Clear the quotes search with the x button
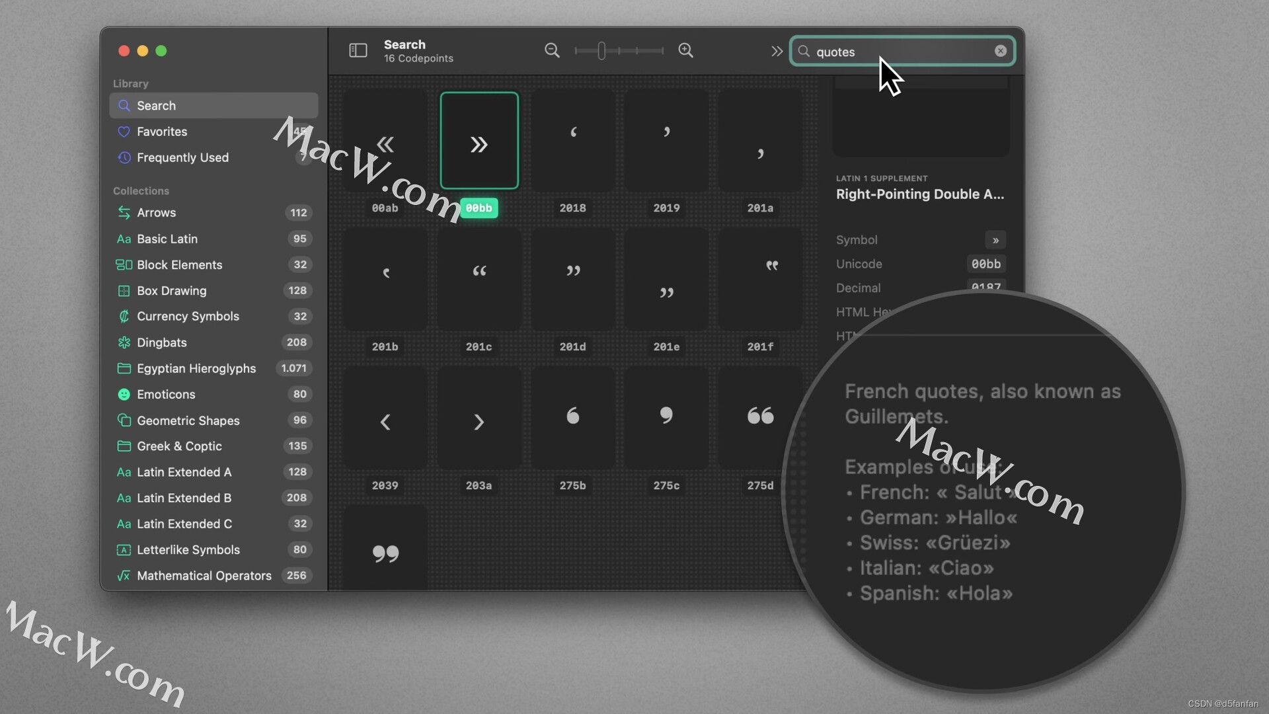Viewport: 1269px width, 714px height. point(1001,51)
